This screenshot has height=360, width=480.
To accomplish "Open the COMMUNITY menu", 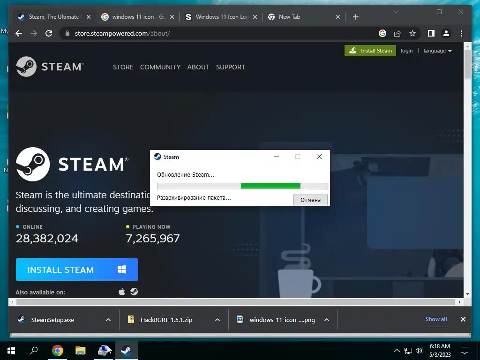I will coord(160,67).
